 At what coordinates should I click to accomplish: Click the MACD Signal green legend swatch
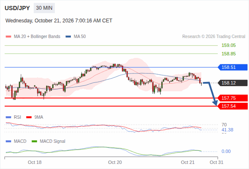[34, 142]
